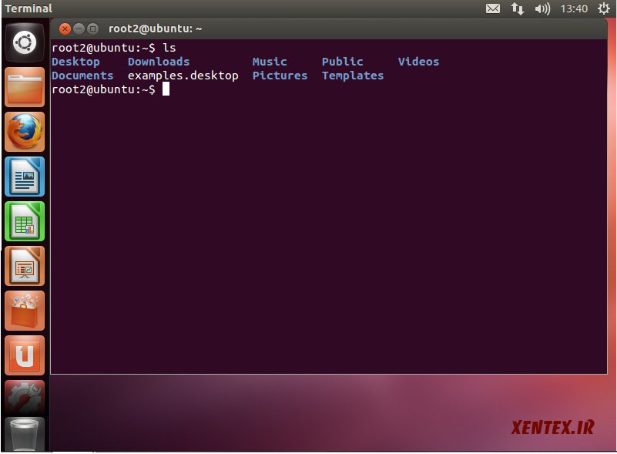Image resolution: width=617 pixels, height=454 pixels.
Task: Open the Ubuntu Software Center
Action: (25, 311)
